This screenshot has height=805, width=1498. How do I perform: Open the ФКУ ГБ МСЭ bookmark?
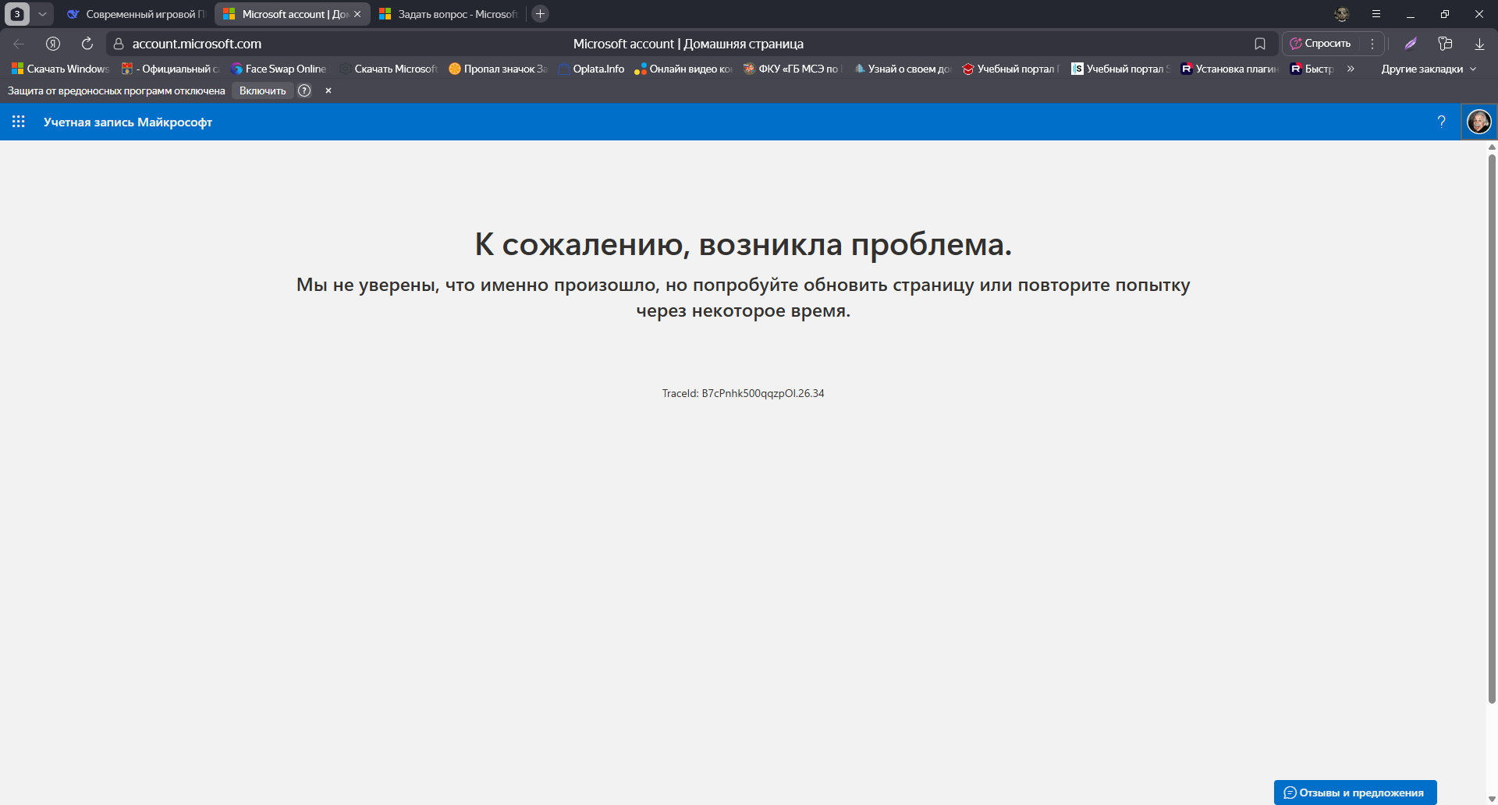pyautogui.click(x=793, y=69)
